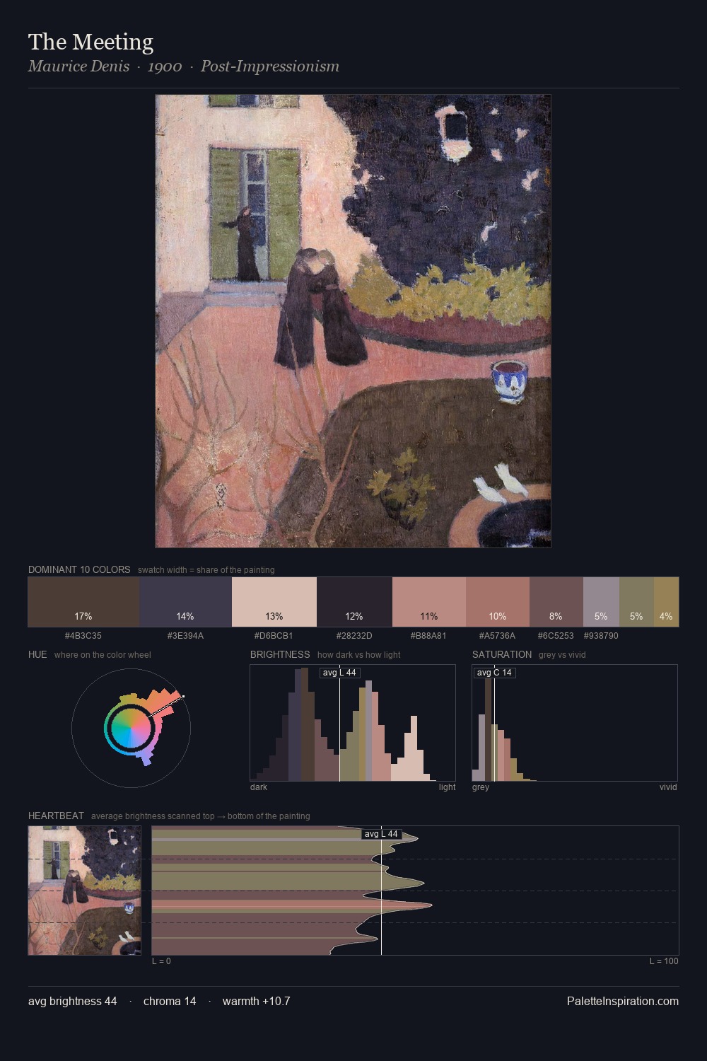Click the brightness histogram chart

[x=353, y=723]
